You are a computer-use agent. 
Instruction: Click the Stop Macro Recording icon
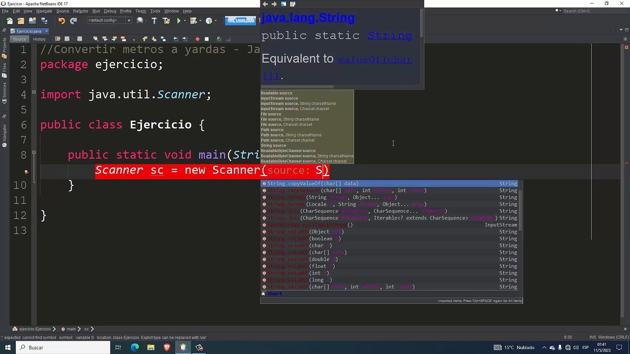point(207,39)
